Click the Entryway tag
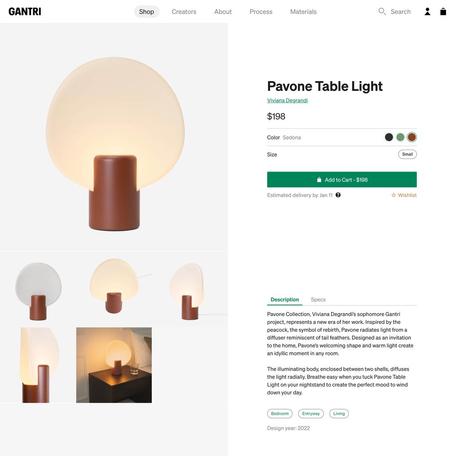 [x=311, y=413]
